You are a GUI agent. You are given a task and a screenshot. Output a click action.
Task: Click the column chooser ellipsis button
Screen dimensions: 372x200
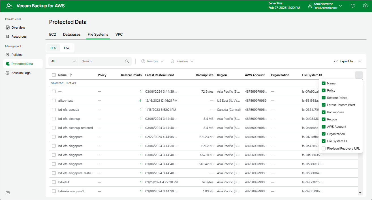[x=359, y=75]
